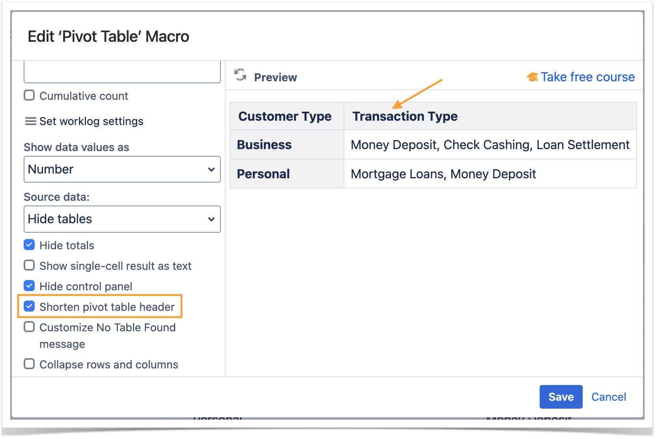Toggle Show single-cell result as text
Screen dimensions: 658x439
point(29,265)
